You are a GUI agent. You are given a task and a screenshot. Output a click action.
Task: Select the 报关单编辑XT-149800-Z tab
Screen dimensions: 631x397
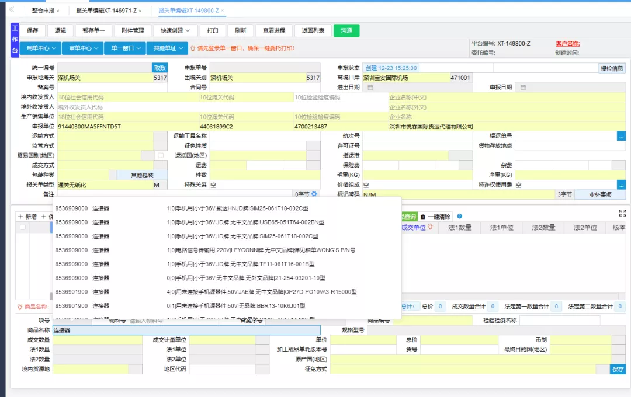coord(188,11)
